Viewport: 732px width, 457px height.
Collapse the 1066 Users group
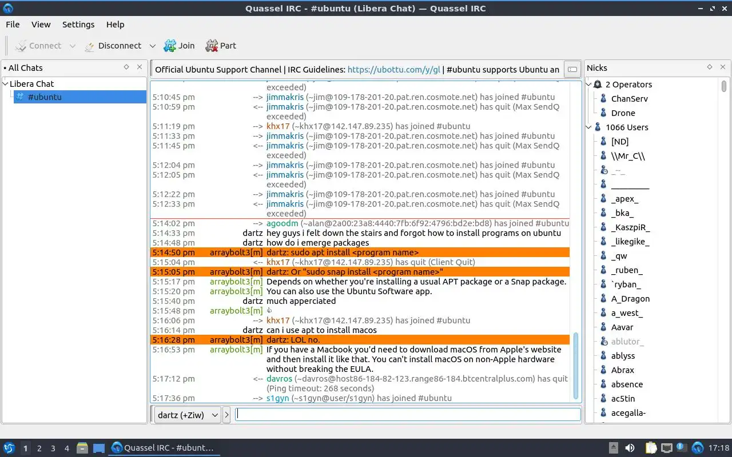(x=589, y=127)
